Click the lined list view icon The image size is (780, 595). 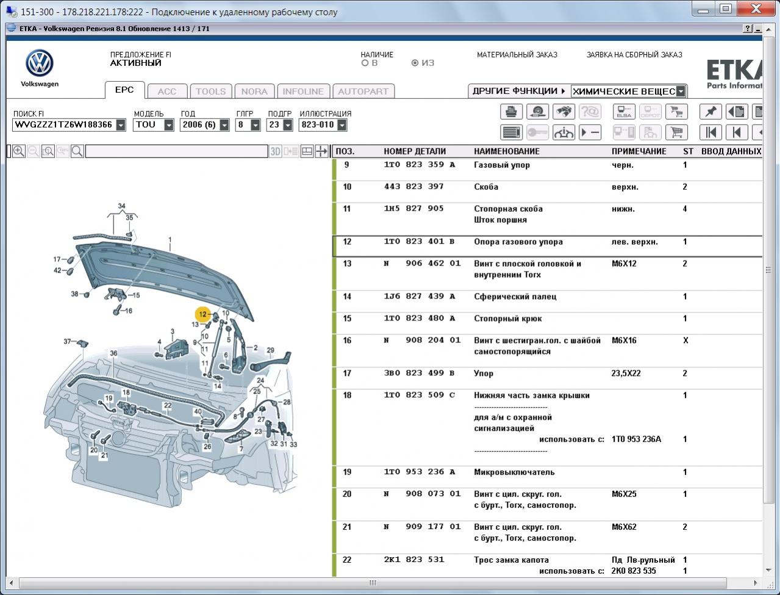coord(511,132)
